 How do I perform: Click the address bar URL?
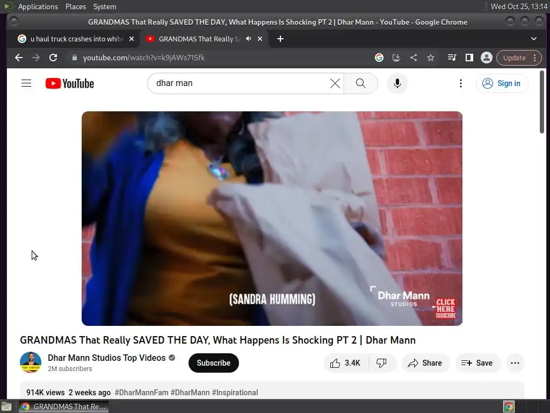pyautogui.click(x=144, y=58)
